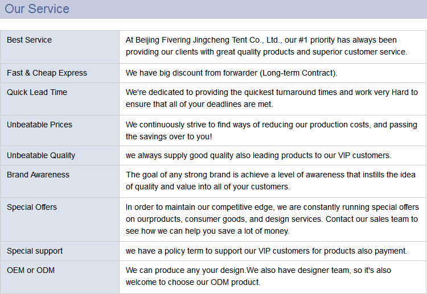The width and height of the screenshot is (427, 294).
Task: Click the "Unbeatable Prices" row label
Action: [39, 125]
